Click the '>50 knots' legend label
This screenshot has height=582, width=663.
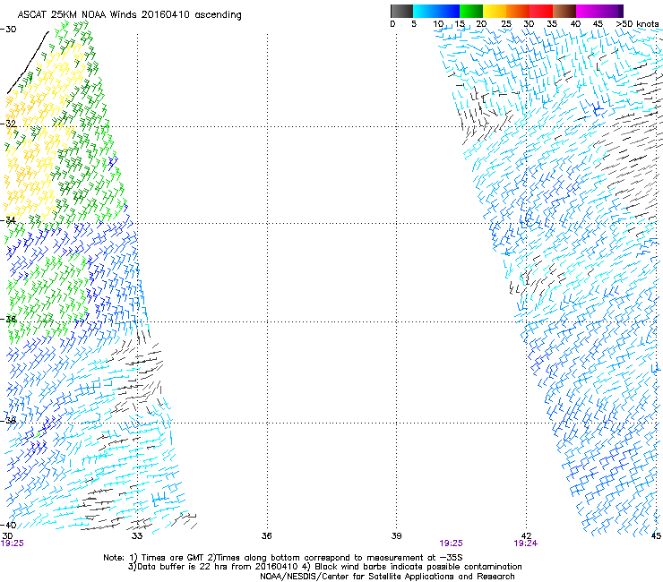tap(637, 24)
